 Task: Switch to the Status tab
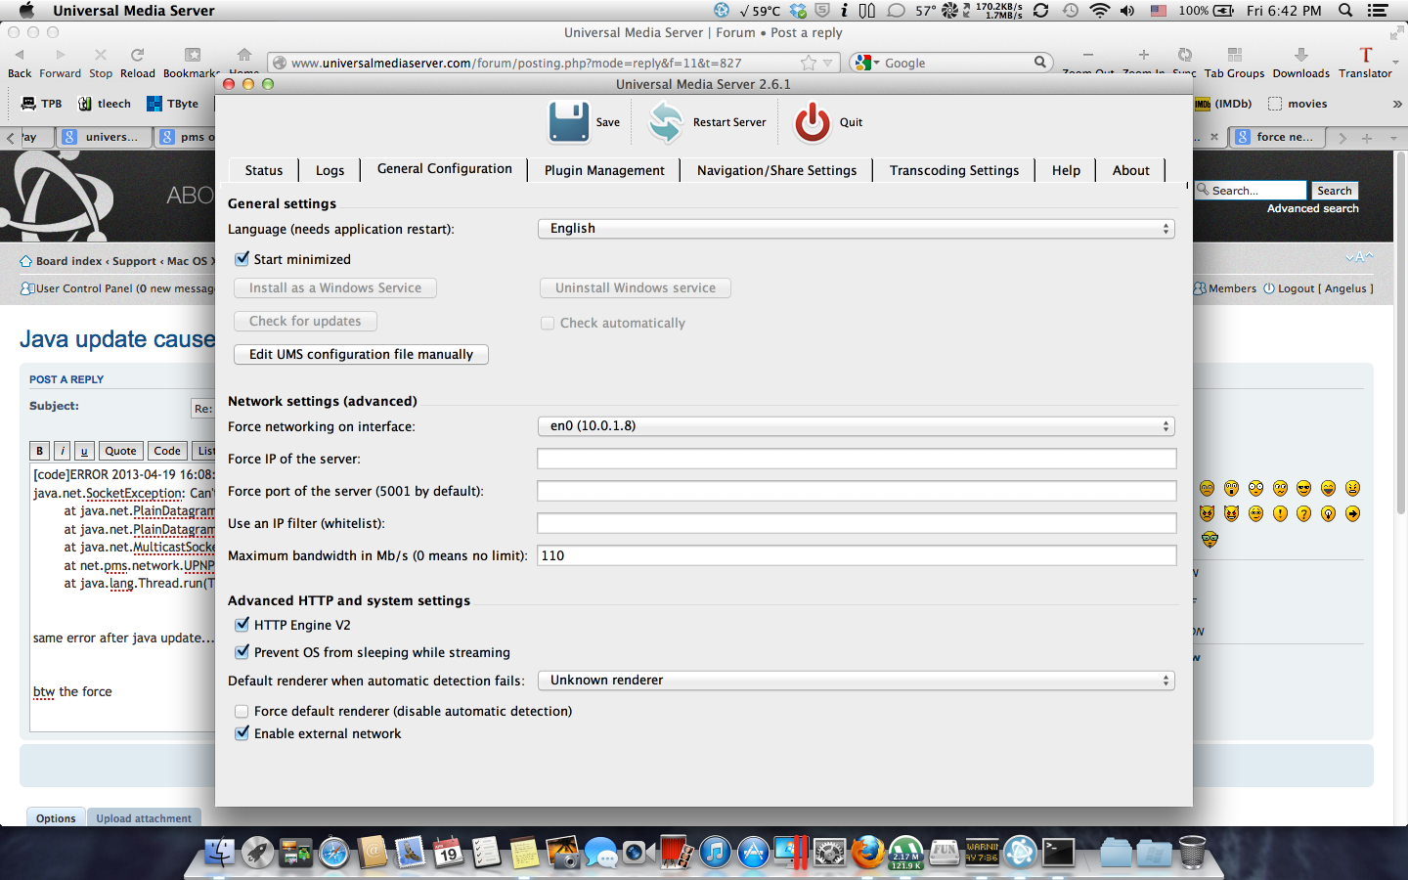(x=264, y=170)
